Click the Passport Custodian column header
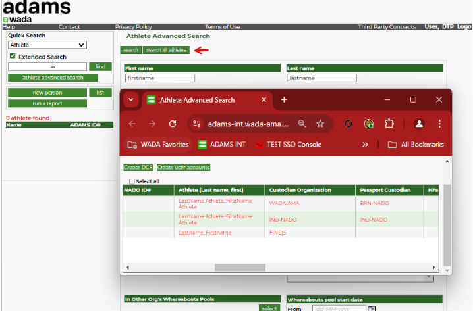Screen dimensions: 473x311 click(x=389, y=190)
